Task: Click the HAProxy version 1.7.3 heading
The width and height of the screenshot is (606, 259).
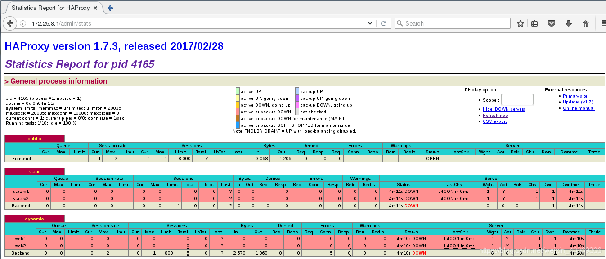Action: (x=114, y=46)
